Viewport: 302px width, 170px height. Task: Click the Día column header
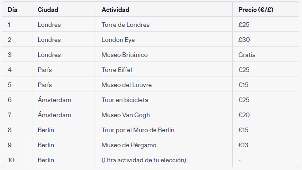click(12, 10)
